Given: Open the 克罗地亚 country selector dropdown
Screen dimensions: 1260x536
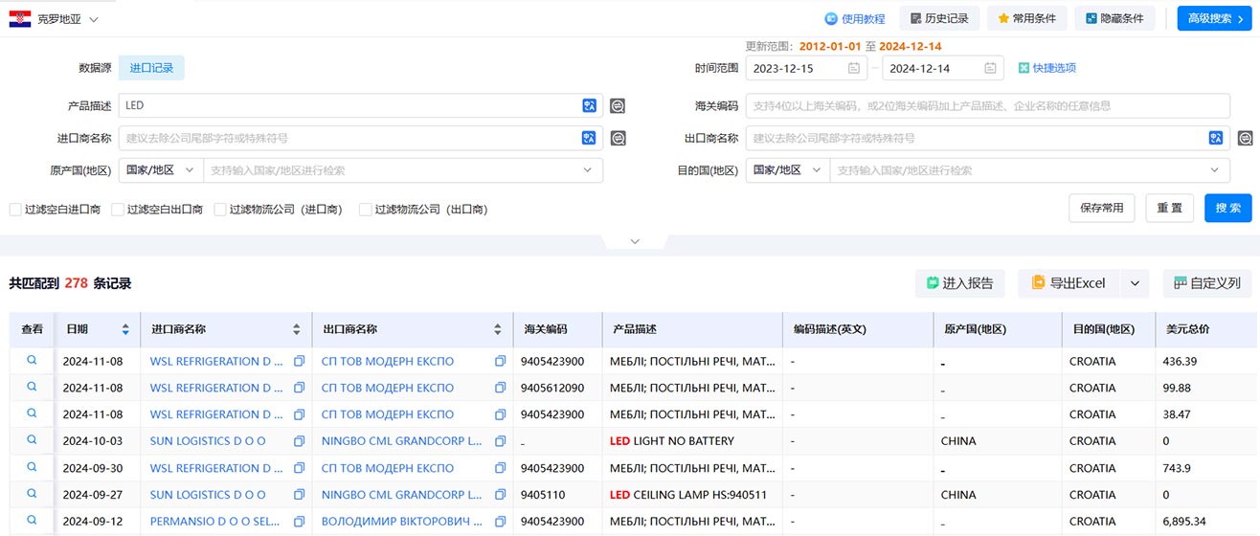Looking at the screenshot, I should click(54, 19).
